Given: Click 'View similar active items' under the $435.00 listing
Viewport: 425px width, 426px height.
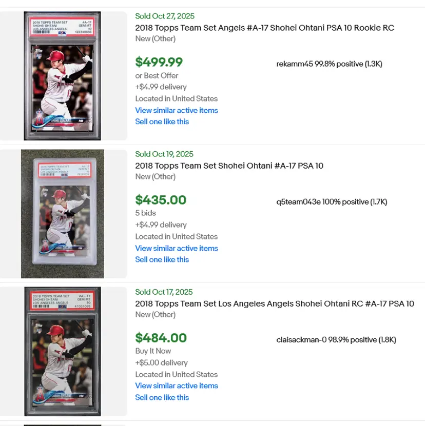Looking at the screenshot, I should (x=176, y=248).
